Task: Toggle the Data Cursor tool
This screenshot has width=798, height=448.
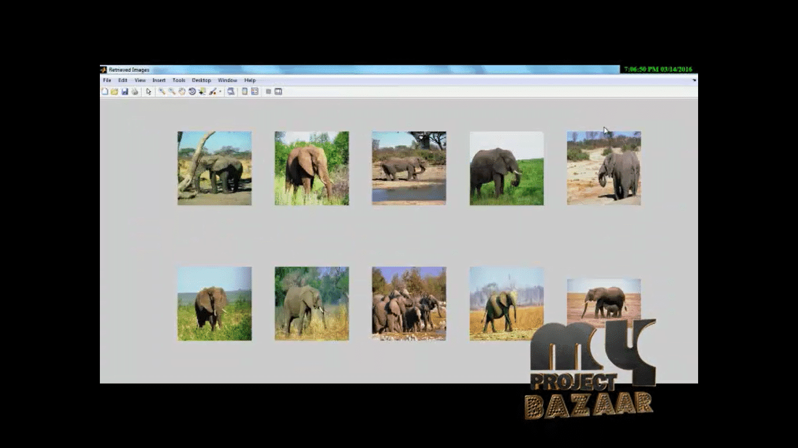Action: coord(202,92)
